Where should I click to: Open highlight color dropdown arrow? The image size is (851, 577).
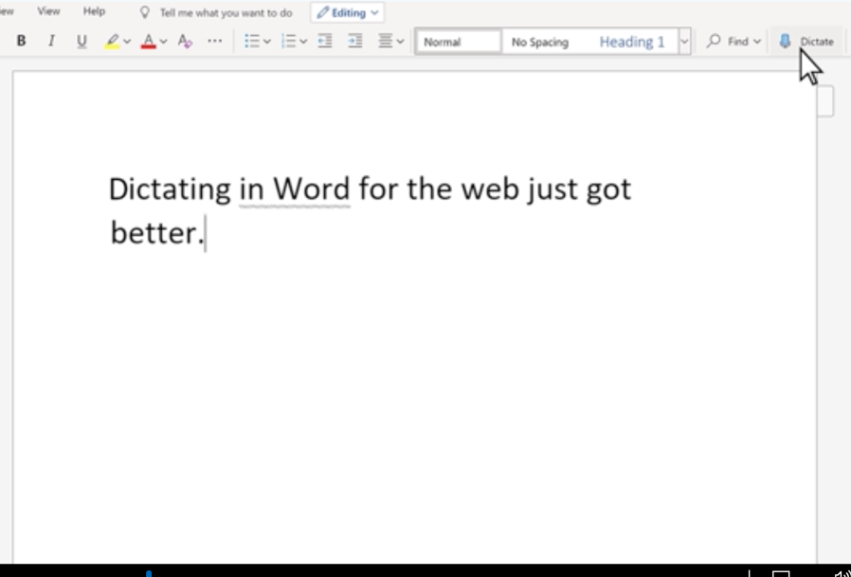(128, 42)
